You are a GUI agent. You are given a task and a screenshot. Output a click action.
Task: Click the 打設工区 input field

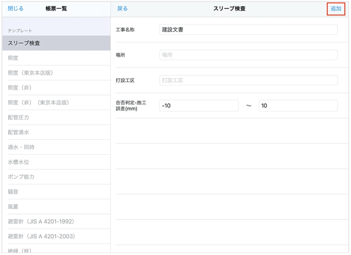click(x=248, y=80)
